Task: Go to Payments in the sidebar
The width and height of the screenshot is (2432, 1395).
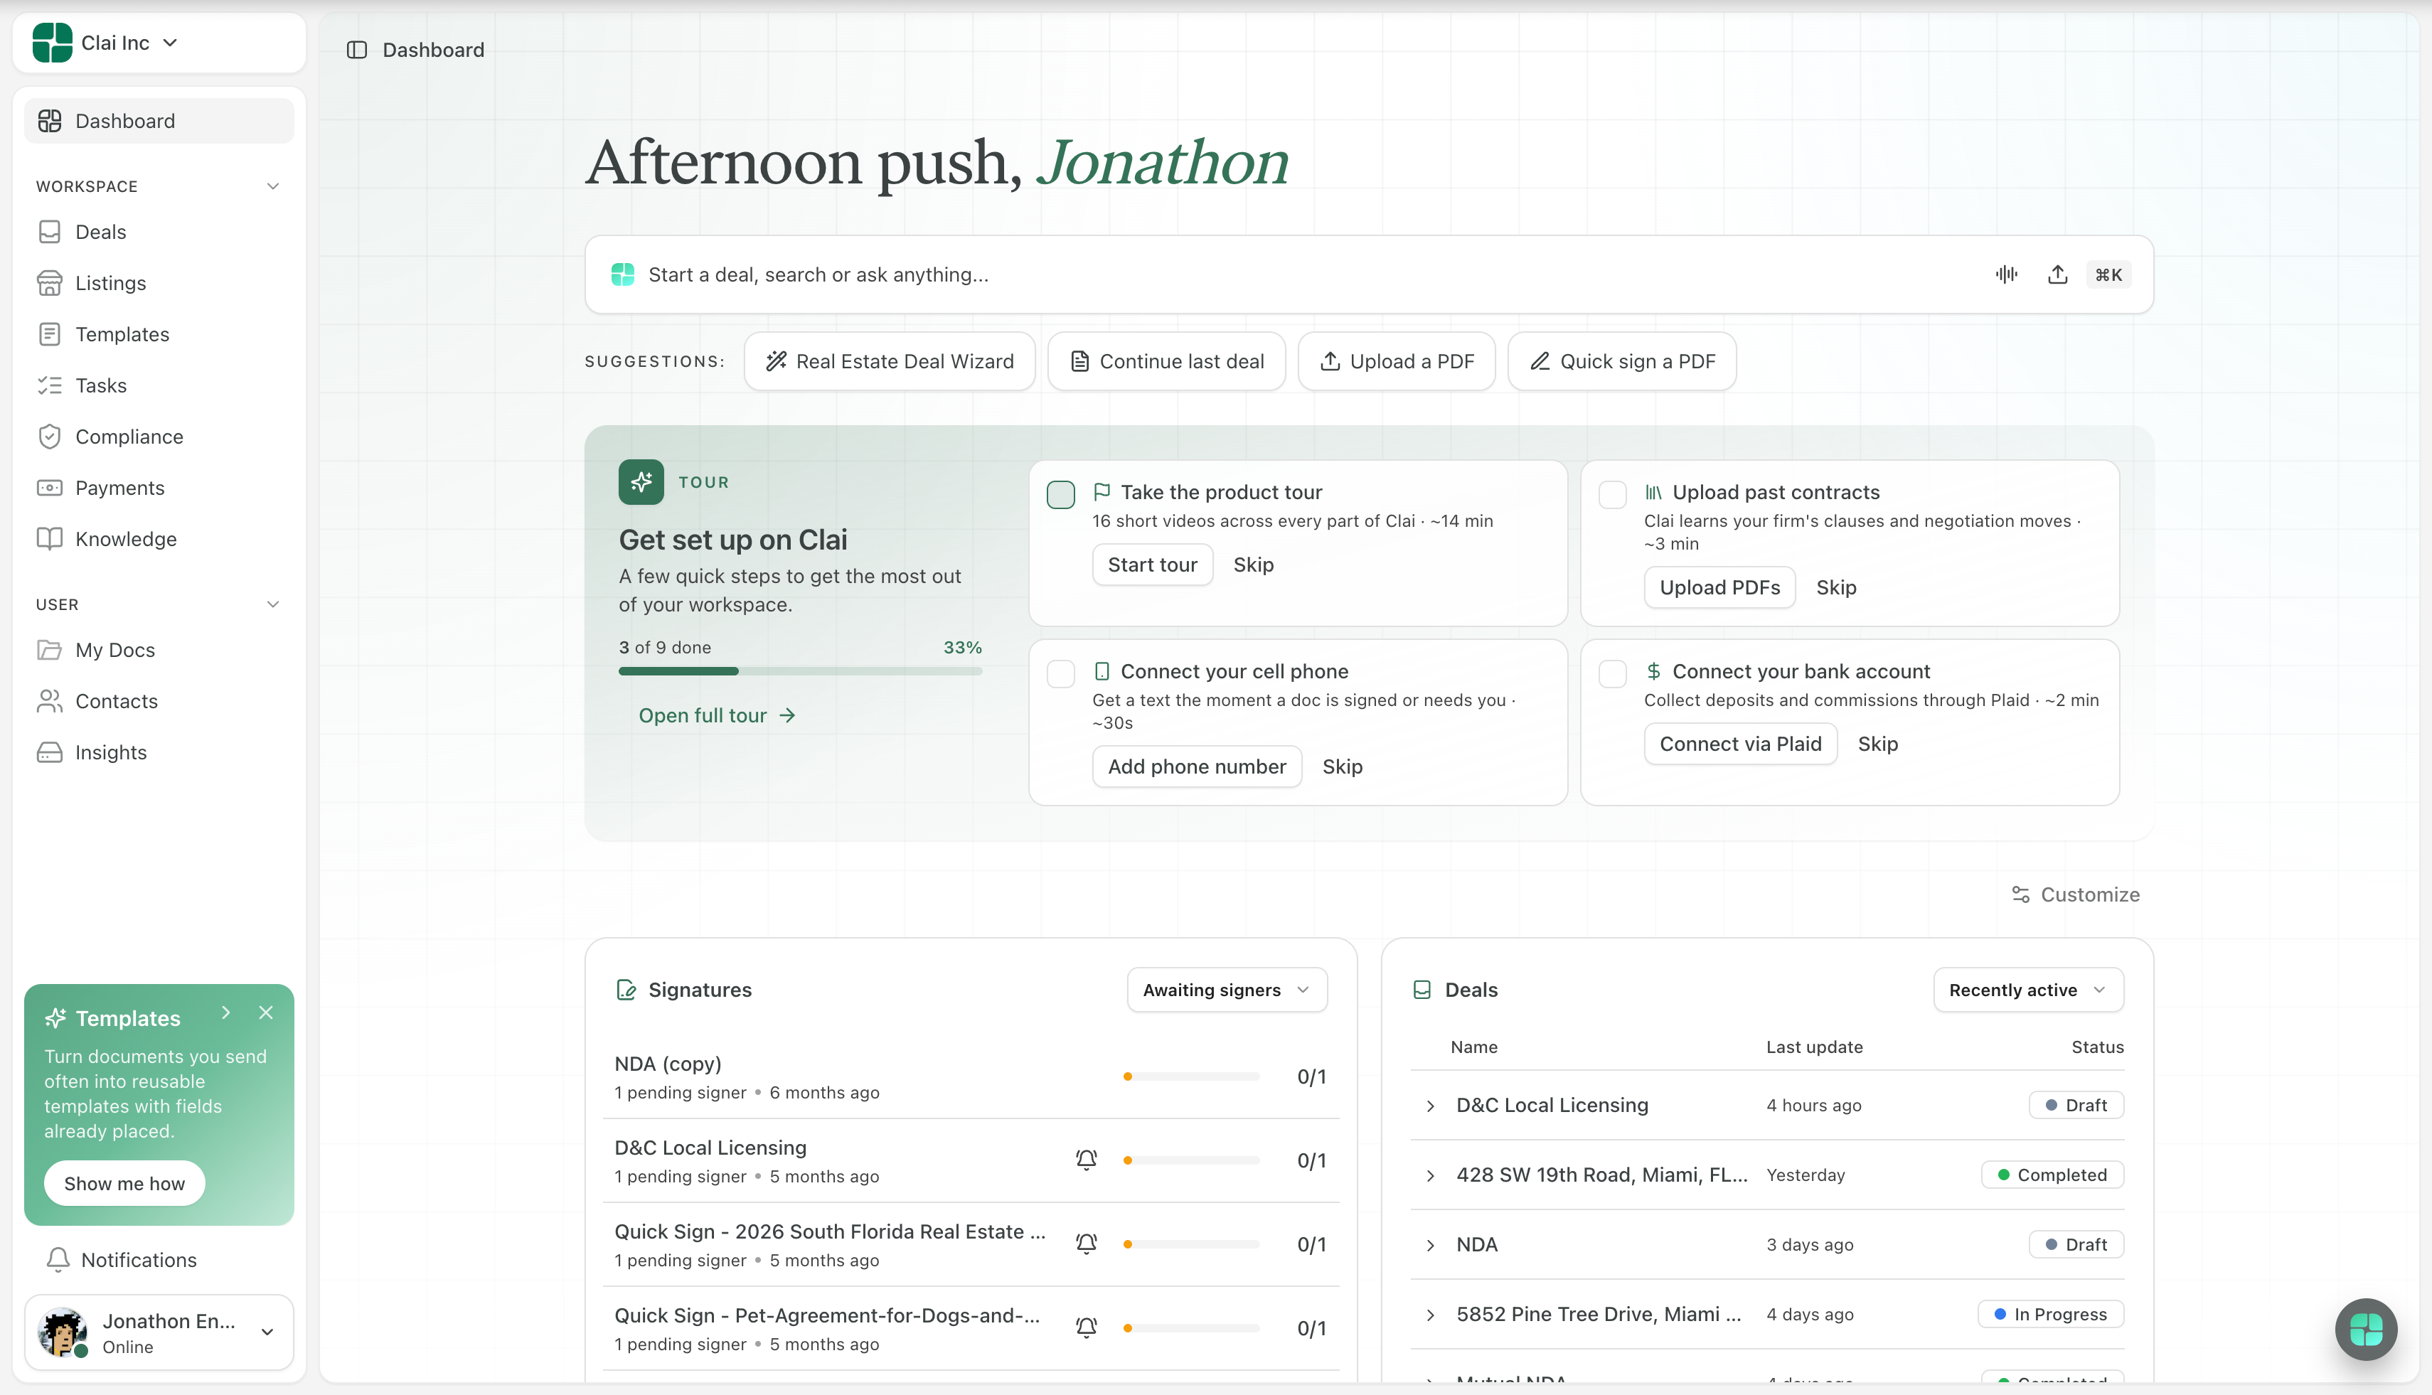Action: click(x=159, y=488)
